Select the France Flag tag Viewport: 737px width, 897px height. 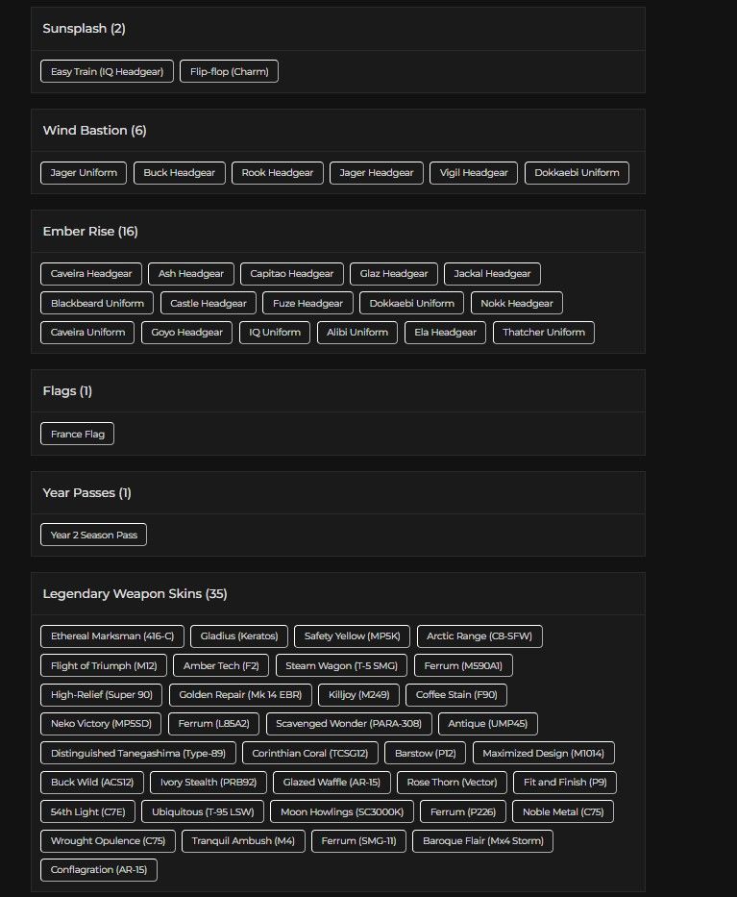coord(77,434)
